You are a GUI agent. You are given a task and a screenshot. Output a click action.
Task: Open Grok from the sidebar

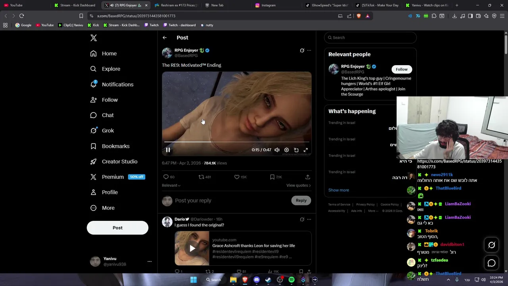tap(102, 131)
